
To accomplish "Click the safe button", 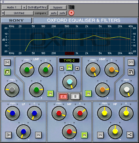I will pos(62,13).
